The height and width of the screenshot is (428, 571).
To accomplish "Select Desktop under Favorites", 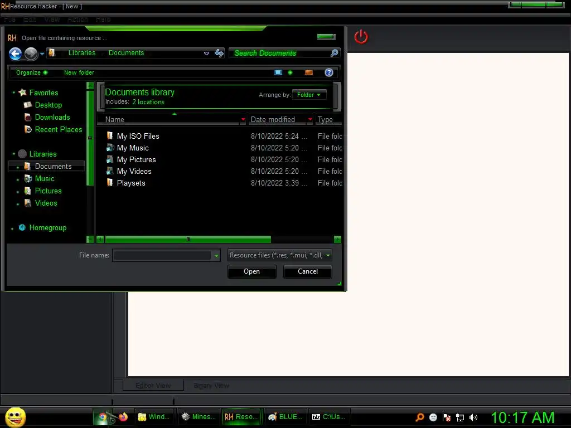I will [49, 105].
